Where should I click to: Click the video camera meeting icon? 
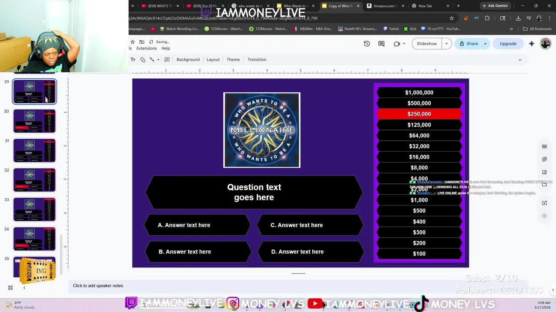coord(397,44)
